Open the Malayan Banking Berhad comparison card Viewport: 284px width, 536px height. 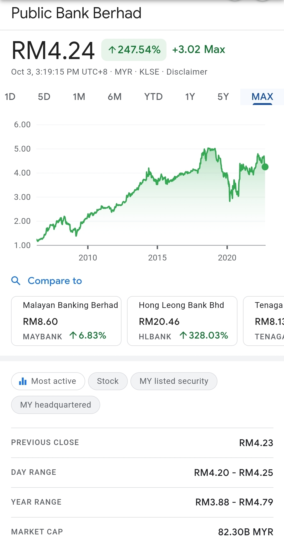point(66,321)
